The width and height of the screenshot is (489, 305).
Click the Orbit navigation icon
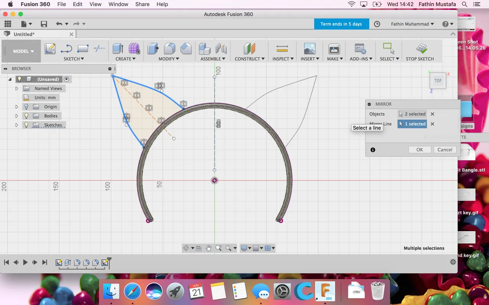coord(186,248)
